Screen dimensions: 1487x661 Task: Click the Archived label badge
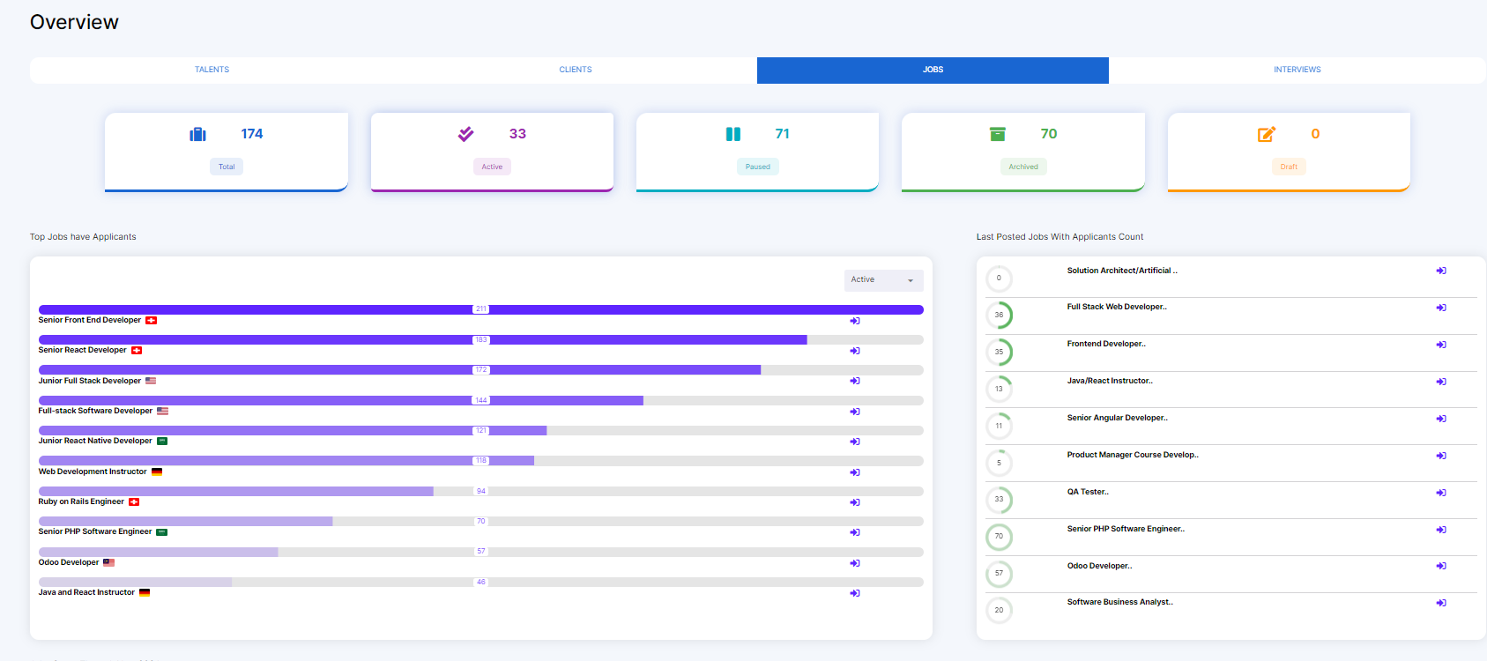pyautogui.click(x=1022, y=167)
